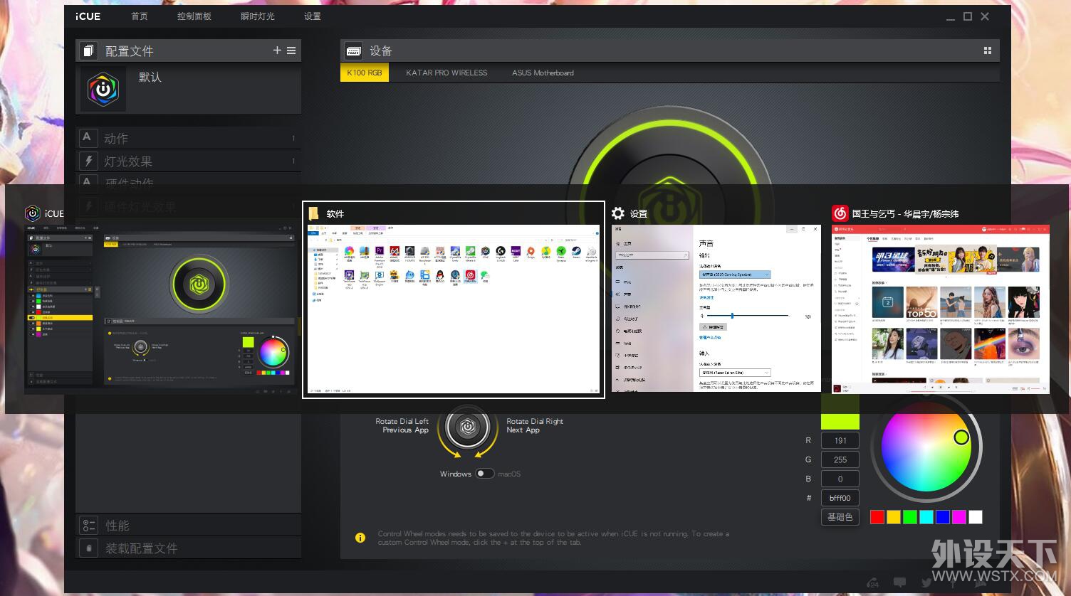Switch to the iCUE window thumbnail
This screenshot has height=596, width=1071.
161,309
